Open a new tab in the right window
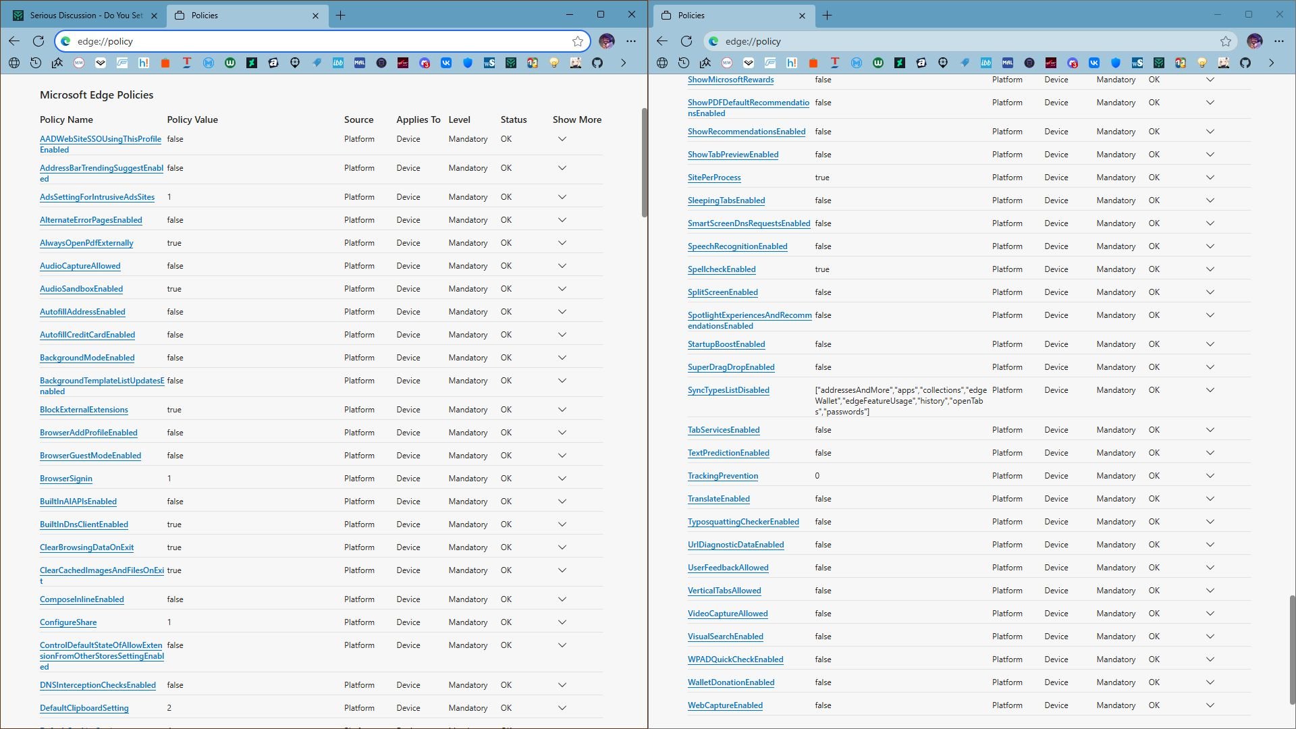Screen dimensions: 1296x729 tap(827, 16)
